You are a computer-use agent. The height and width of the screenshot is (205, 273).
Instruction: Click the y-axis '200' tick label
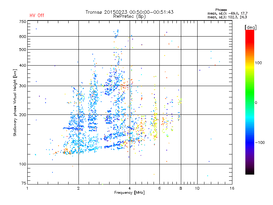[23, 115]
